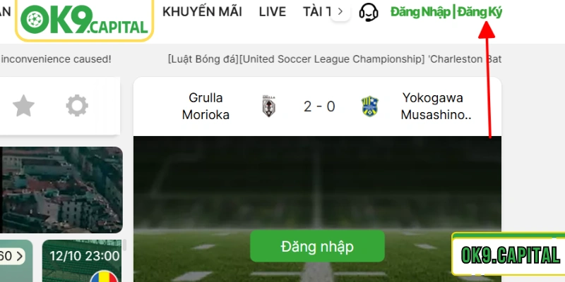Expand the card chevron next to 60
Viewport: 565px width, 282px height.
click(x=19, y=257)
